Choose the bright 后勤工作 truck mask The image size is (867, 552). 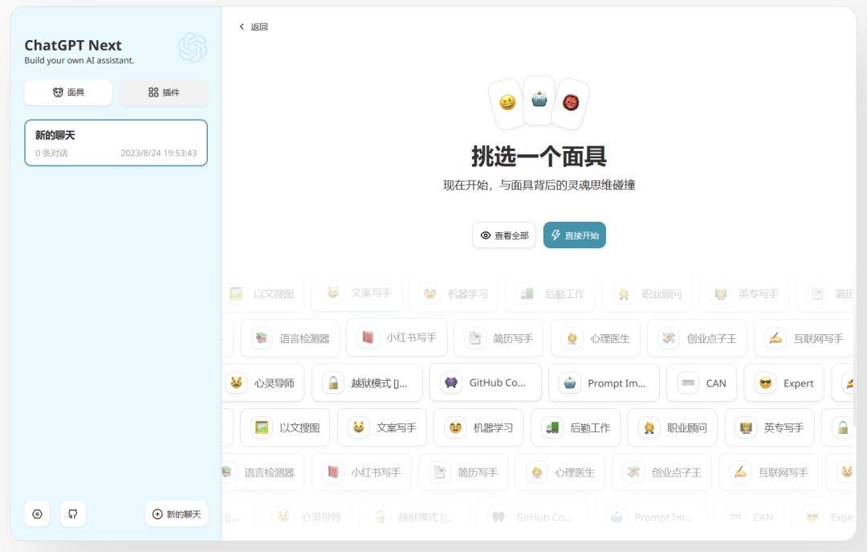pyautogui.click(x=576, y=427)
